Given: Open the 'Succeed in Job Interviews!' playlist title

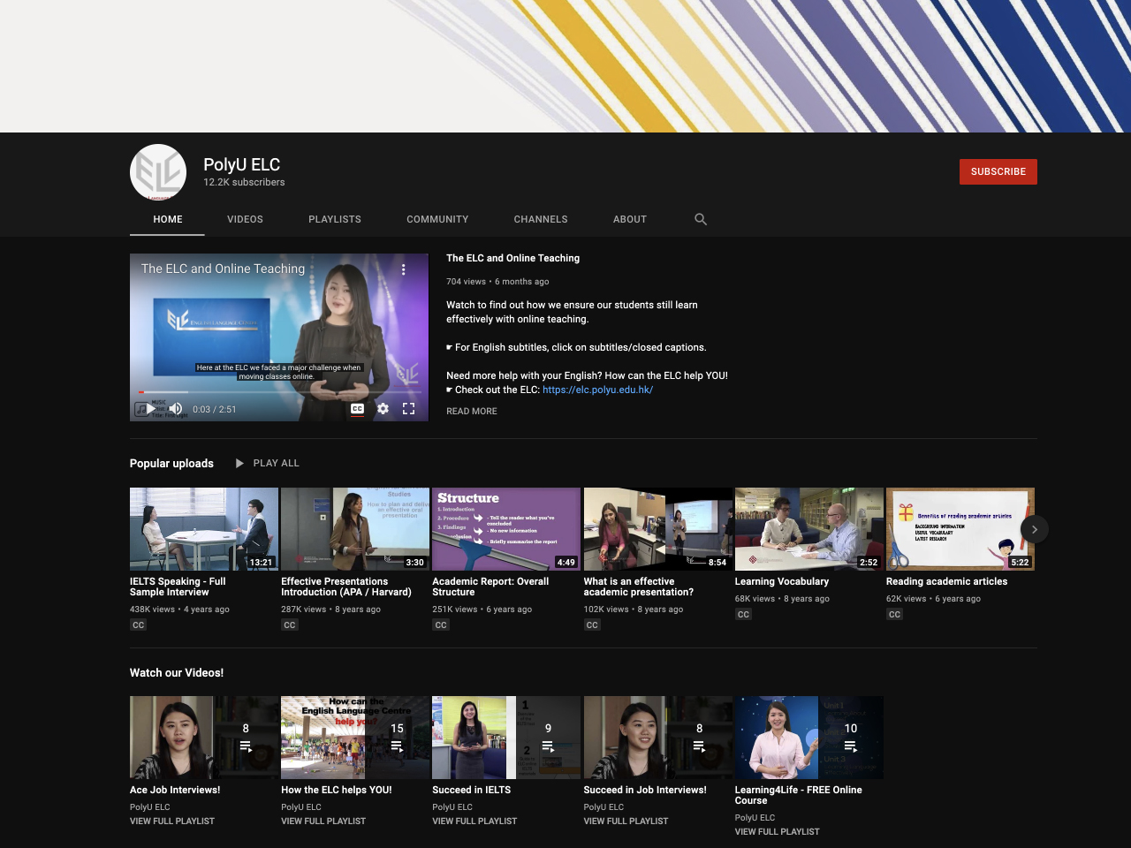Looking at the screenshot, I should [645, 790].
